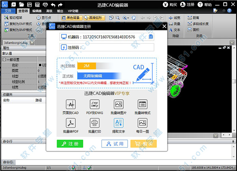This screenshot has width=237, height=171.
Task: Click the 名称 name column header in favorites
Action: click(x=17, y=100)
